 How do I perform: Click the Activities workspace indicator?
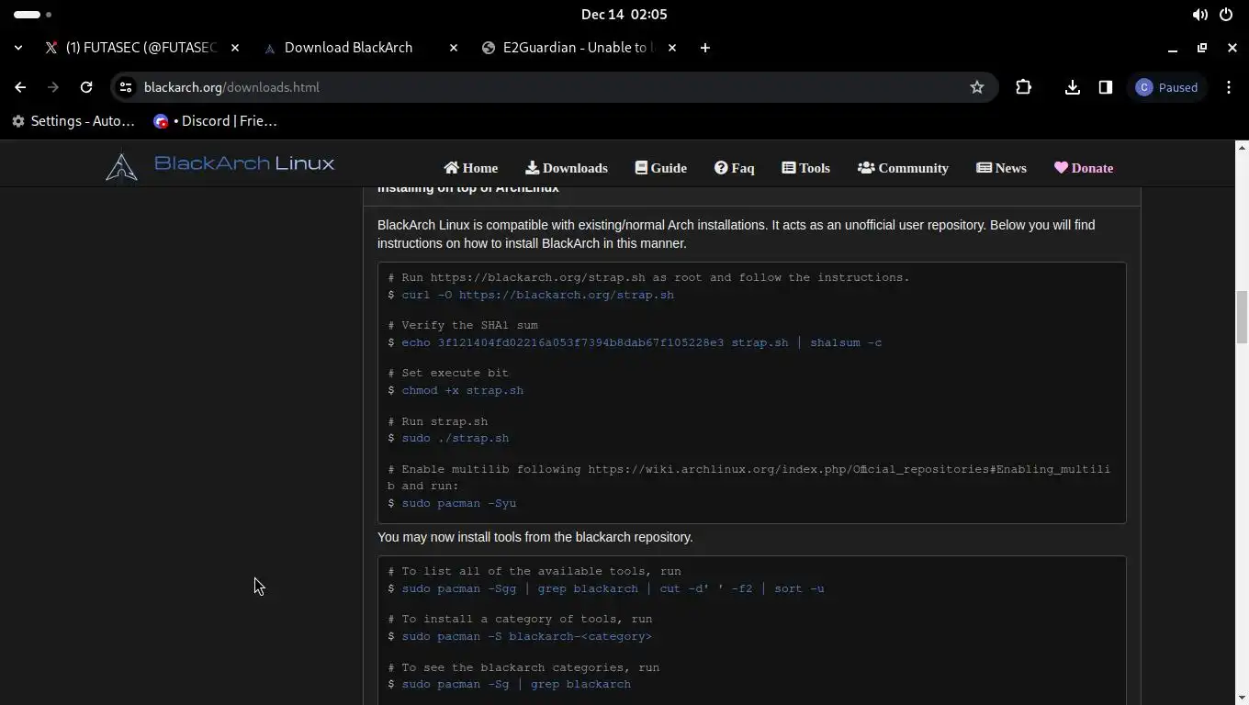pos(33,15)
